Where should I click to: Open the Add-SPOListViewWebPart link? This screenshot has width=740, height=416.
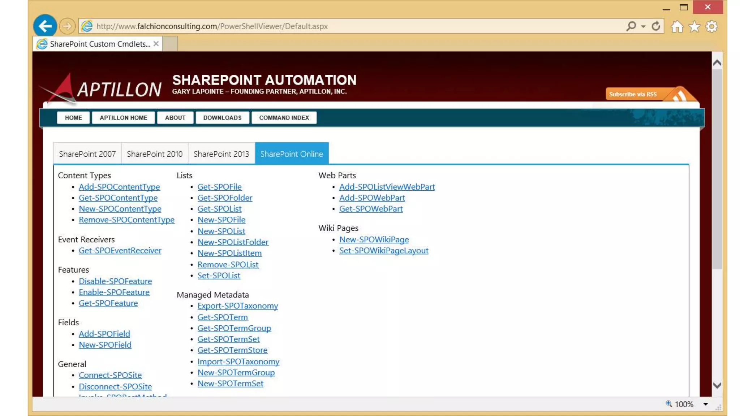click(x=387, y=187)
